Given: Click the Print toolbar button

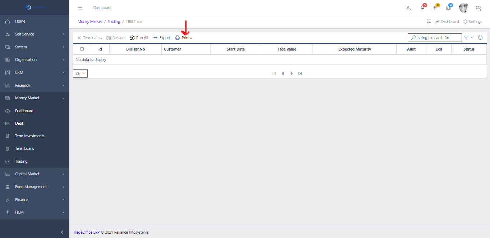Looking at the screenshot, I should tap(184, 38).
